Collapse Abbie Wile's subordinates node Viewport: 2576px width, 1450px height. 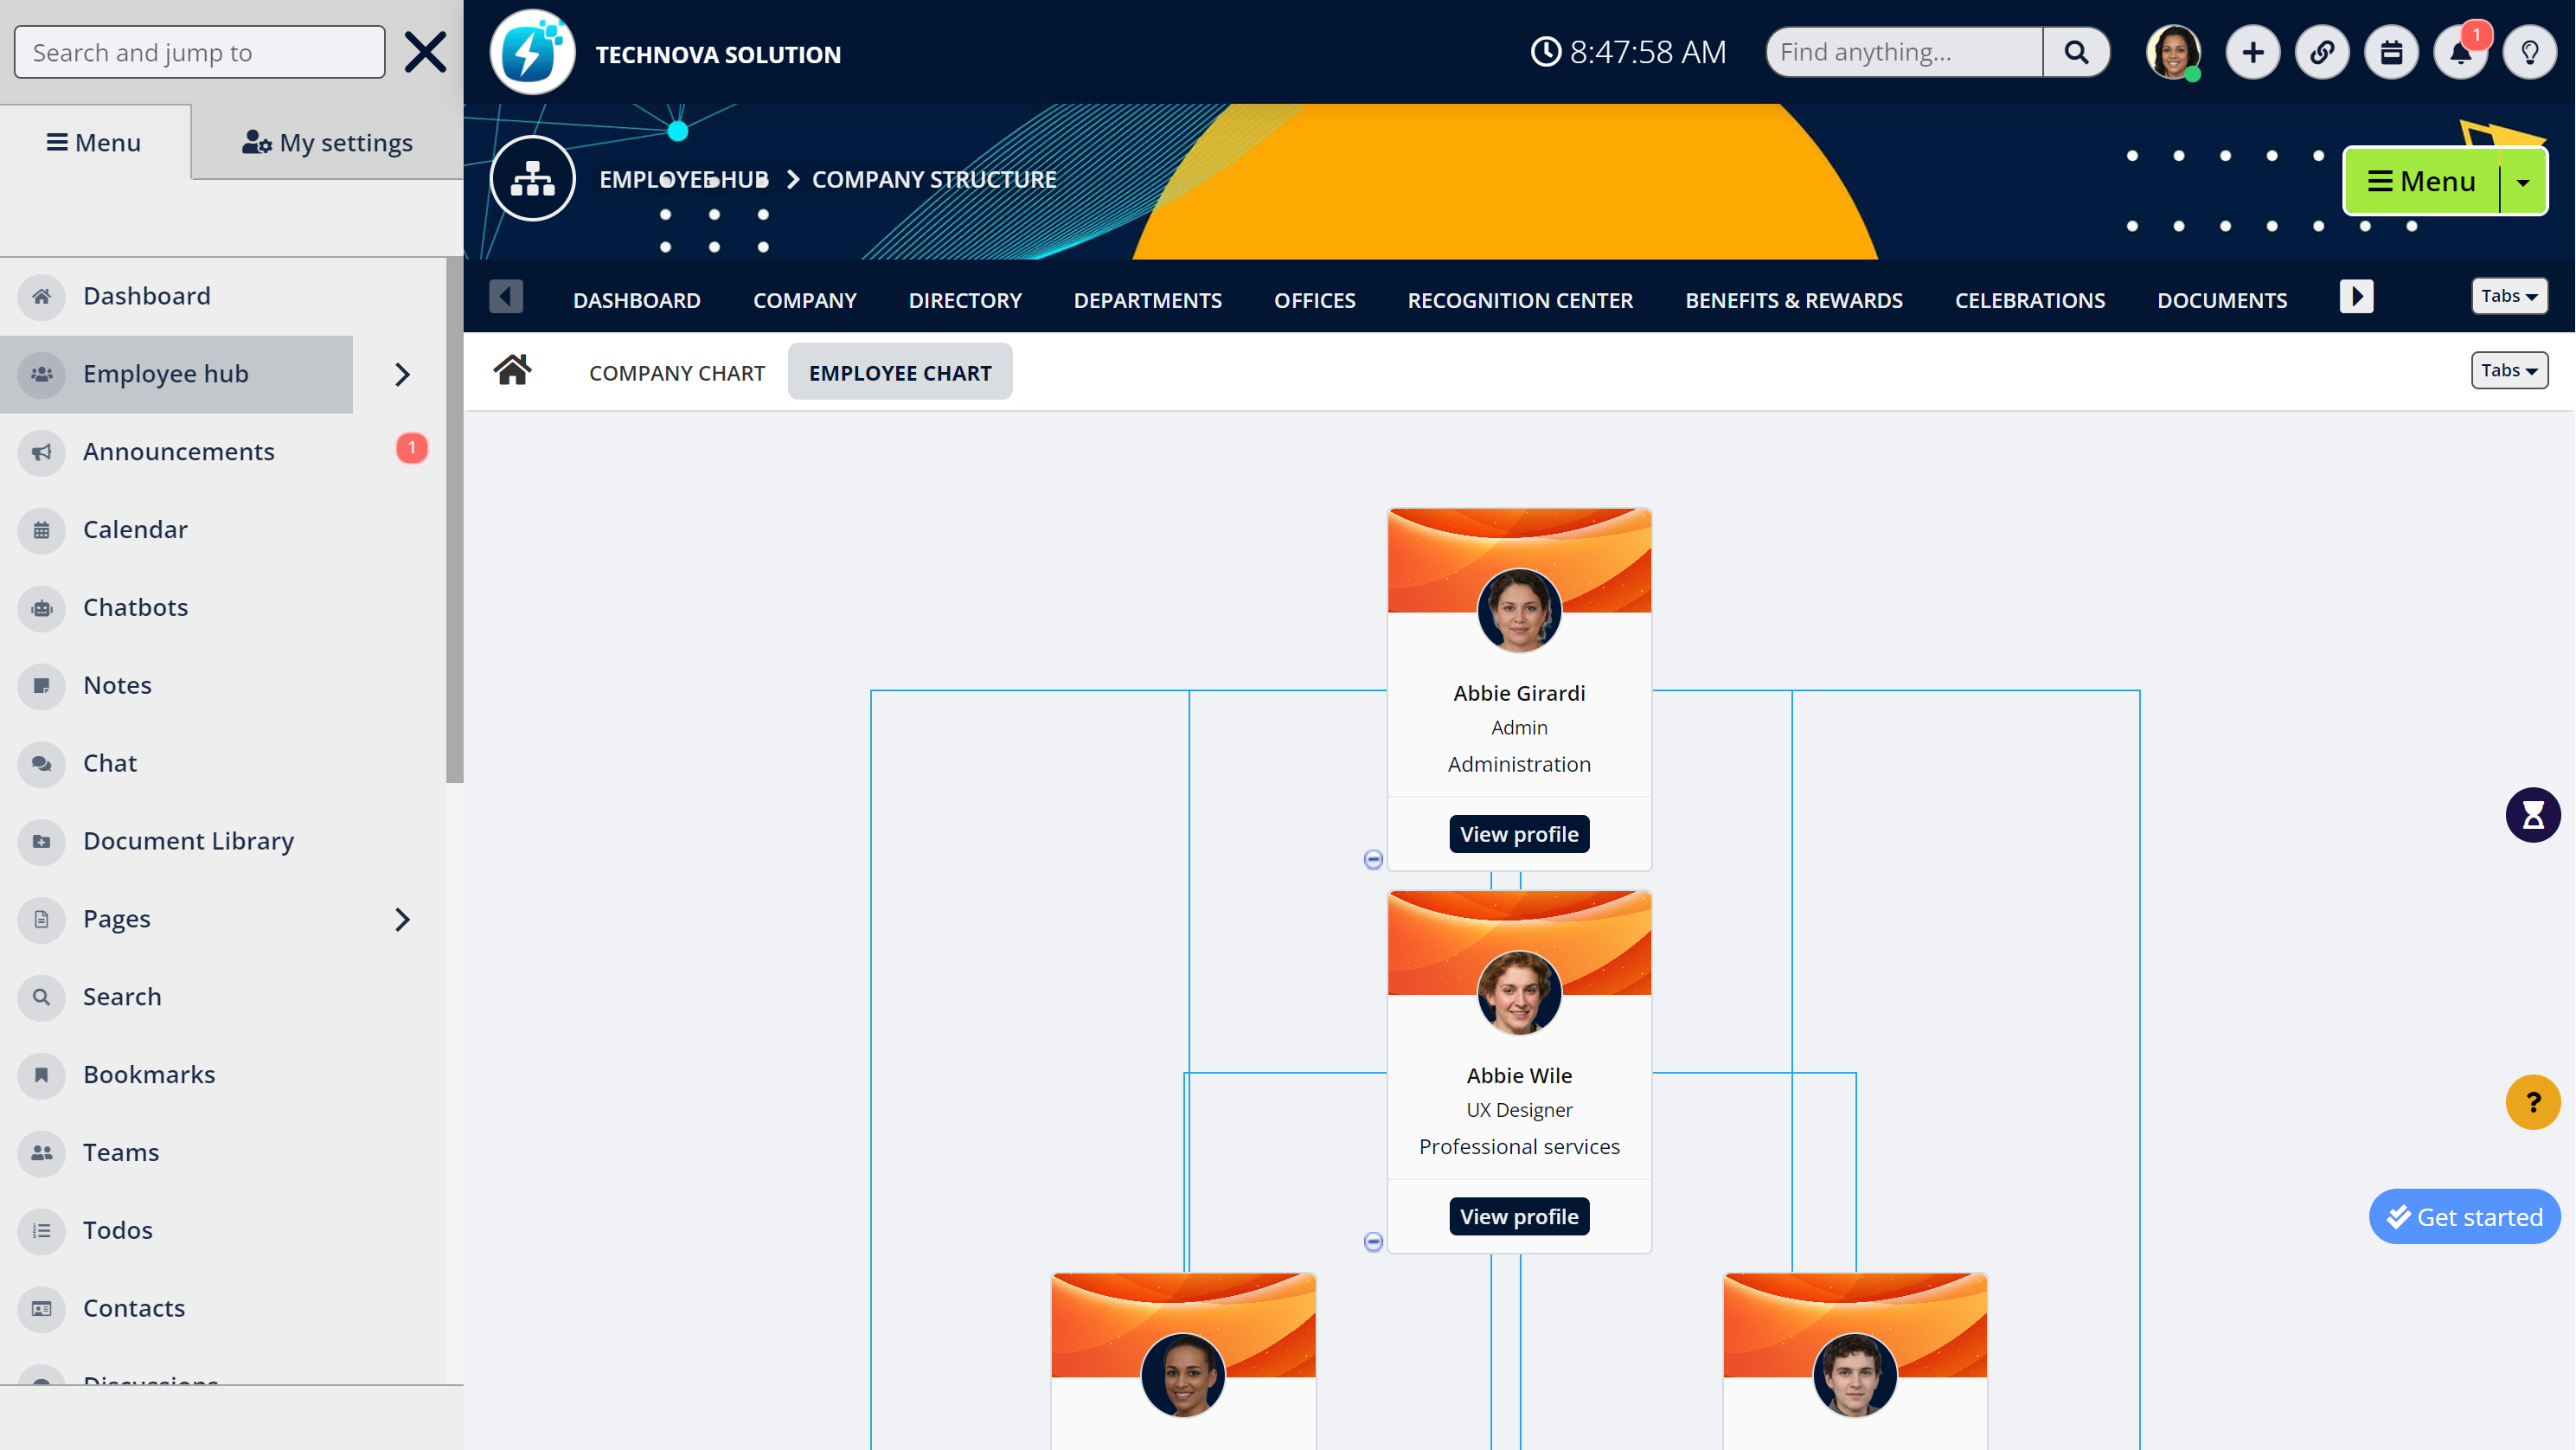coord(1373,1241)
